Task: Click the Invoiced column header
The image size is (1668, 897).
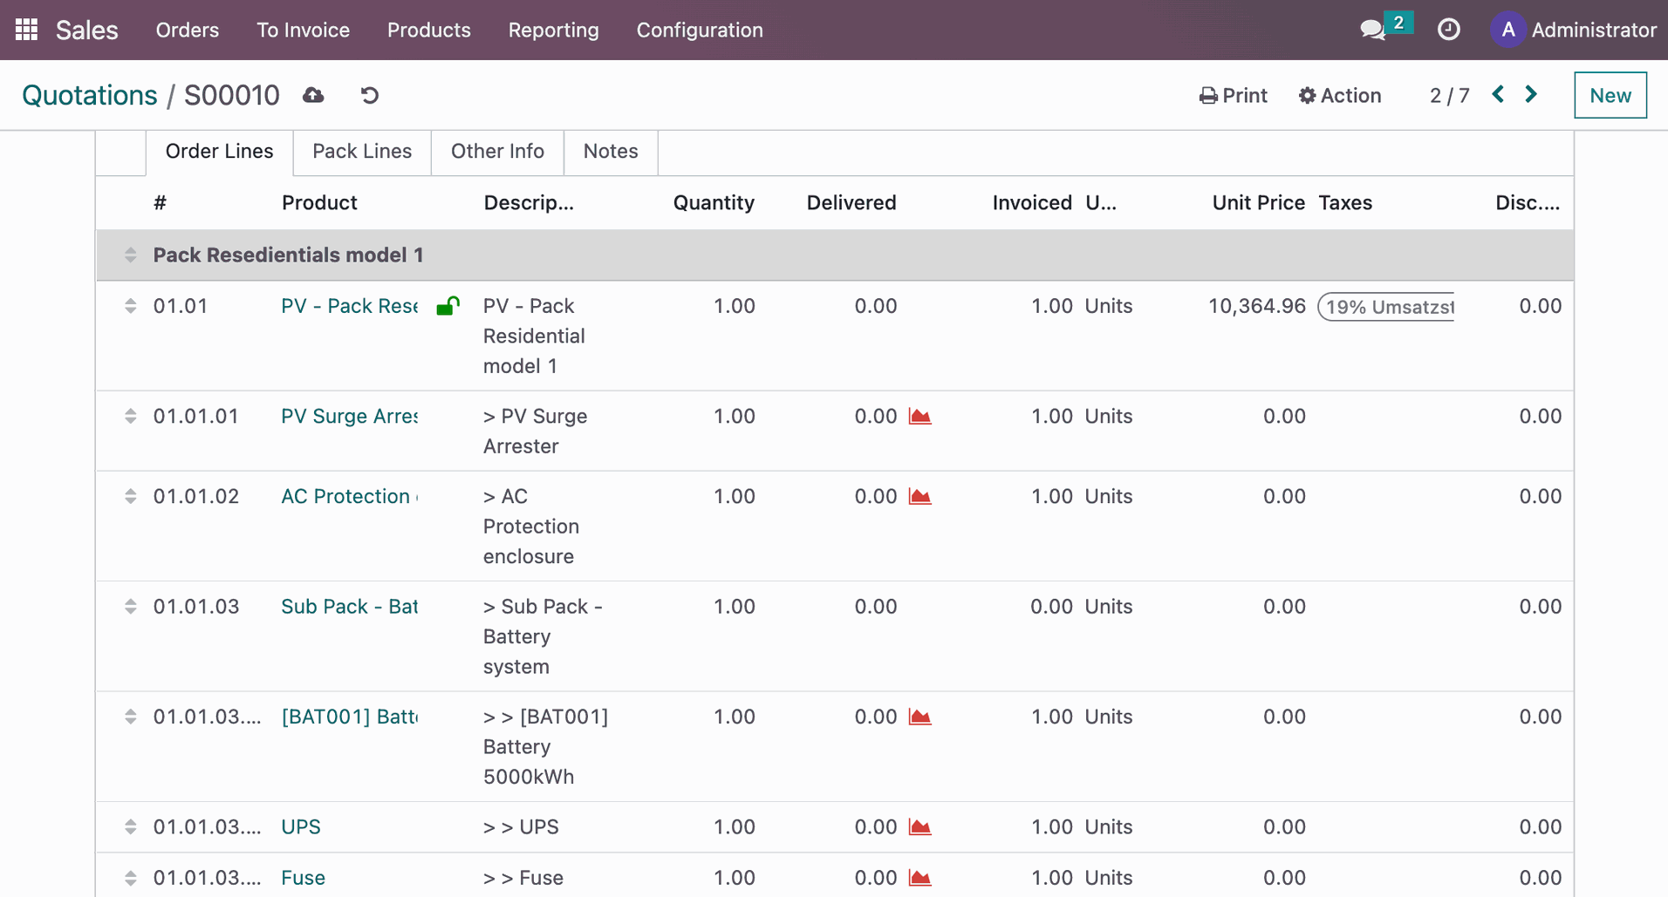Action: [x=1032, y=203]
